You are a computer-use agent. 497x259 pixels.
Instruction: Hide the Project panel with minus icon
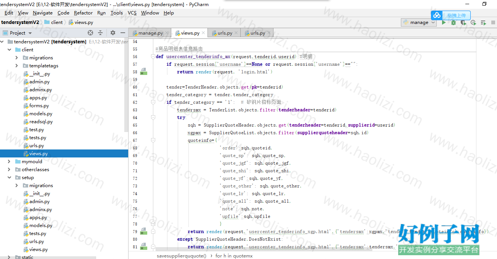pyautogui.click(x=123, y=33)
